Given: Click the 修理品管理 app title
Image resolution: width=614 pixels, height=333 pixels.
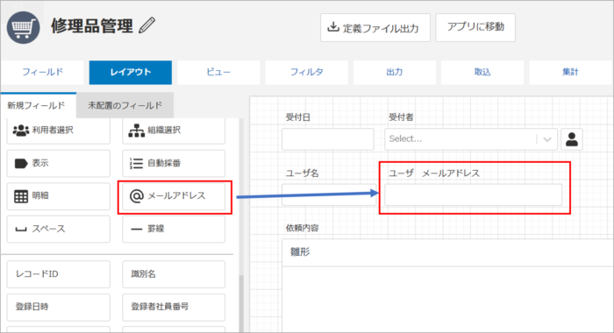Looking at the screenshot, I should (92, 25).
